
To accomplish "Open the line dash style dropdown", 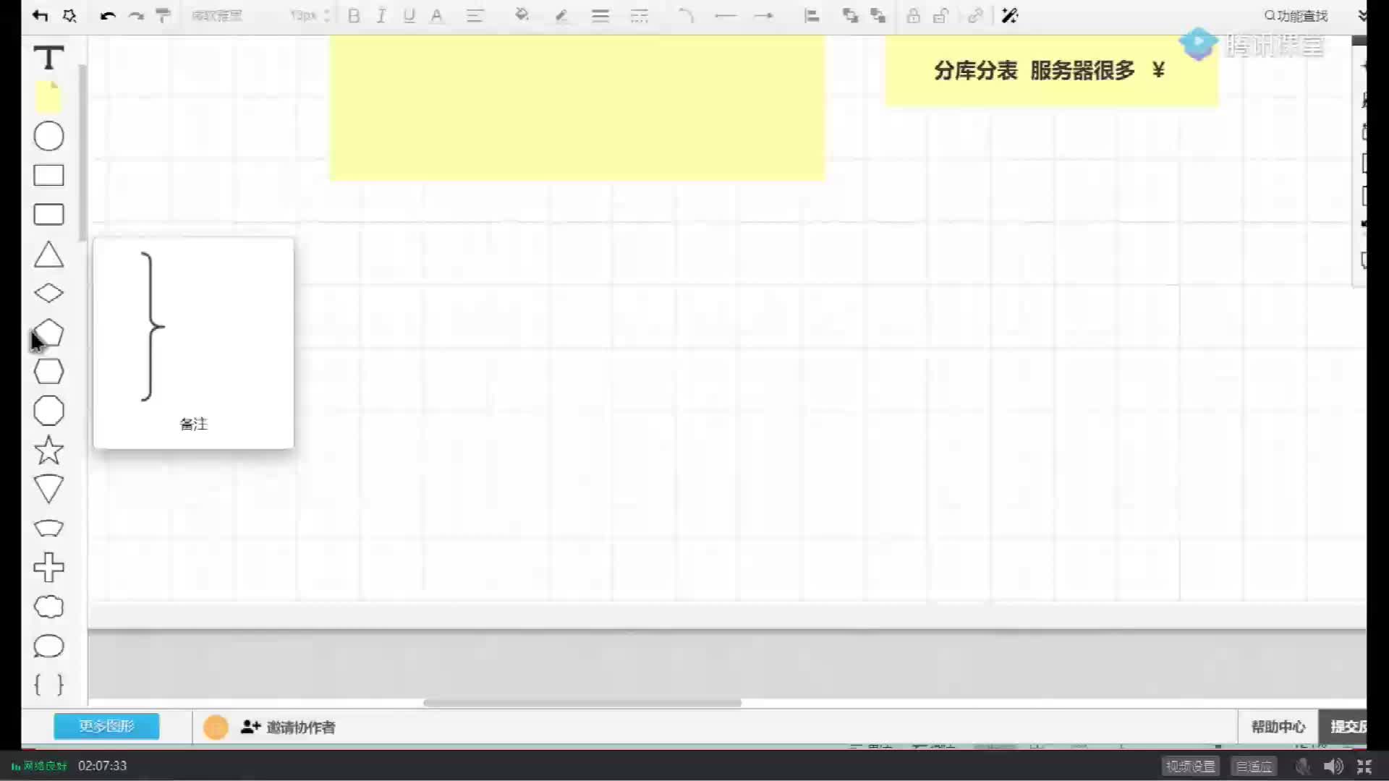I will (x=640, y=16).
